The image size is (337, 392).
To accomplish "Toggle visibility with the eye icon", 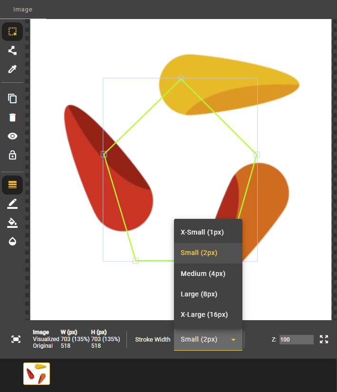I will [12, 136].
